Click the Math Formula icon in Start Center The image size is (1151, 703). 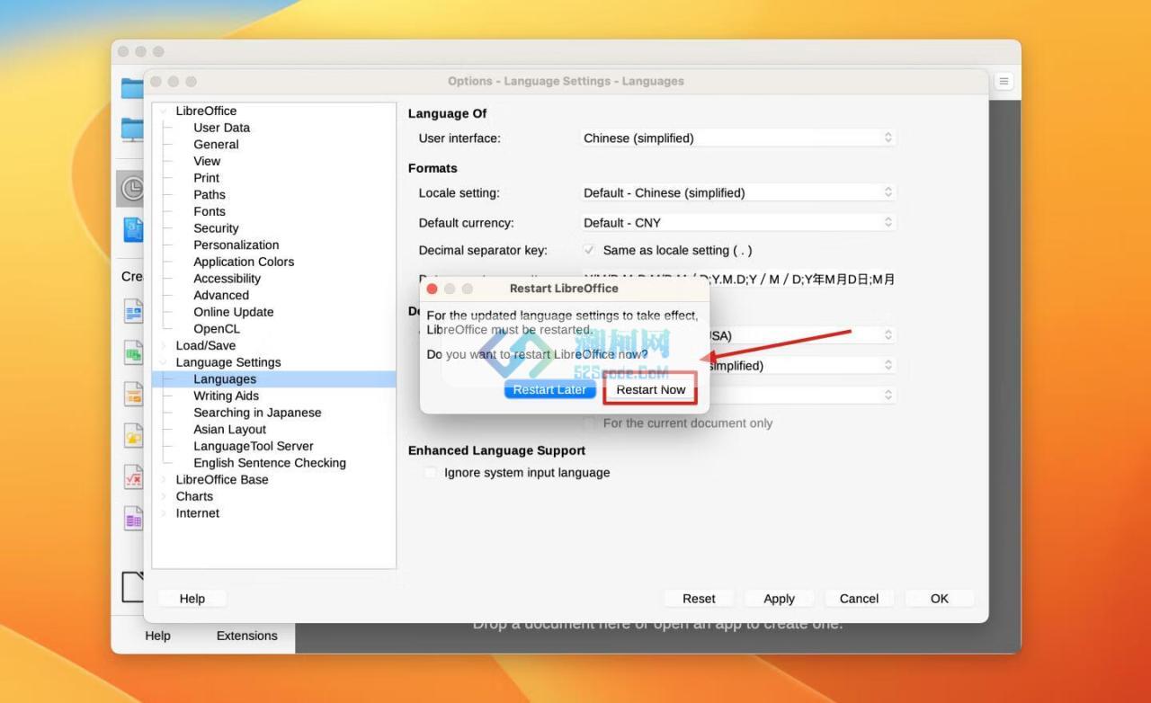click(x=133, y=477)
